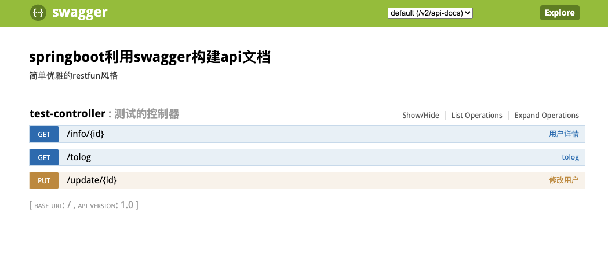Open the swagger home text link
This screenshot has width=608, height=266.
pos(79,12)
